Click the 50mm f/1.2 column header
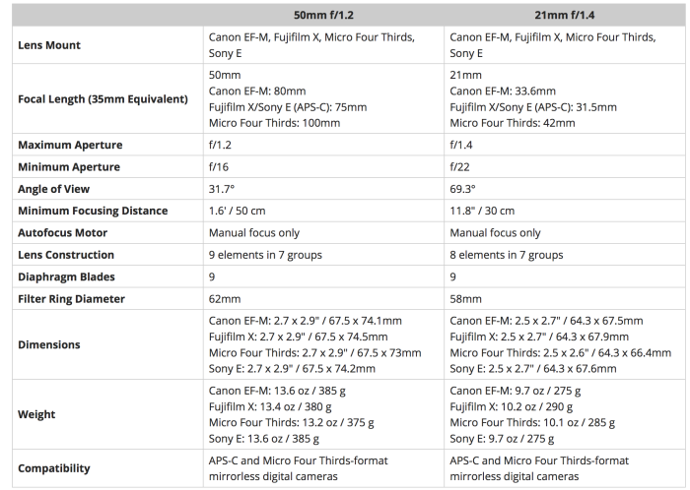The width and height of the screenshot is (690, 490). click(x=321, y=16)
